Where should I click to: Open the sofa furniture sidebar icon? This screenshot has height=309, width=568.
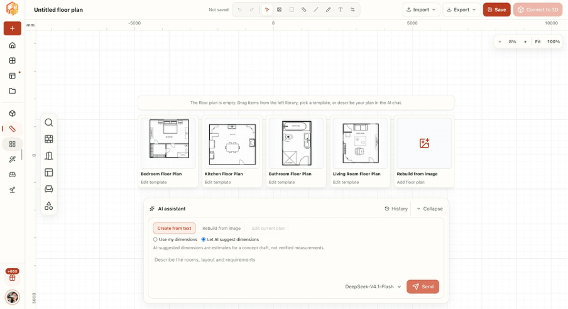[x=13, y=174]
